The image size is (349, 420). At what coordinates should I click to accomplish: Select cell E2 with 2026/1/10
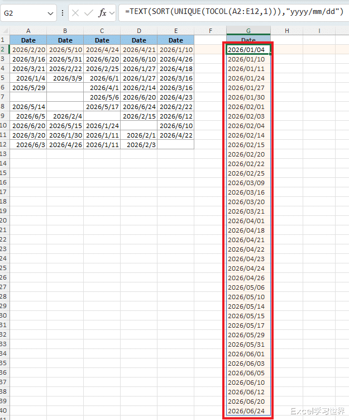click(x=176, y=50)
